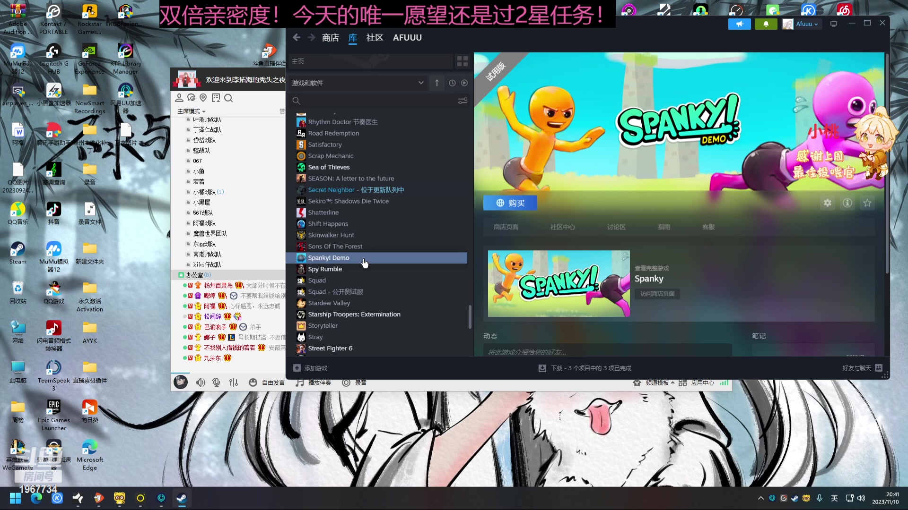Open 指南 tab for Spanky

pos(664,227)
